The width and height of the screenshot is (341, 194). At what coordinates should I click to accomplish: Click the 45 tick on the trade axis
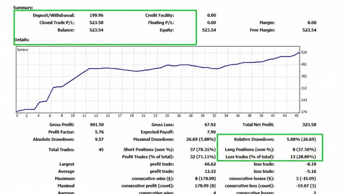point(297,116)
